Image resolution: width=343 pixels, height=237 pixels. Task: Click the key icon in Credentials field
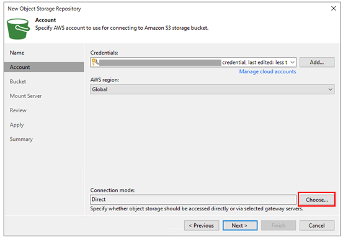point(95,63)
